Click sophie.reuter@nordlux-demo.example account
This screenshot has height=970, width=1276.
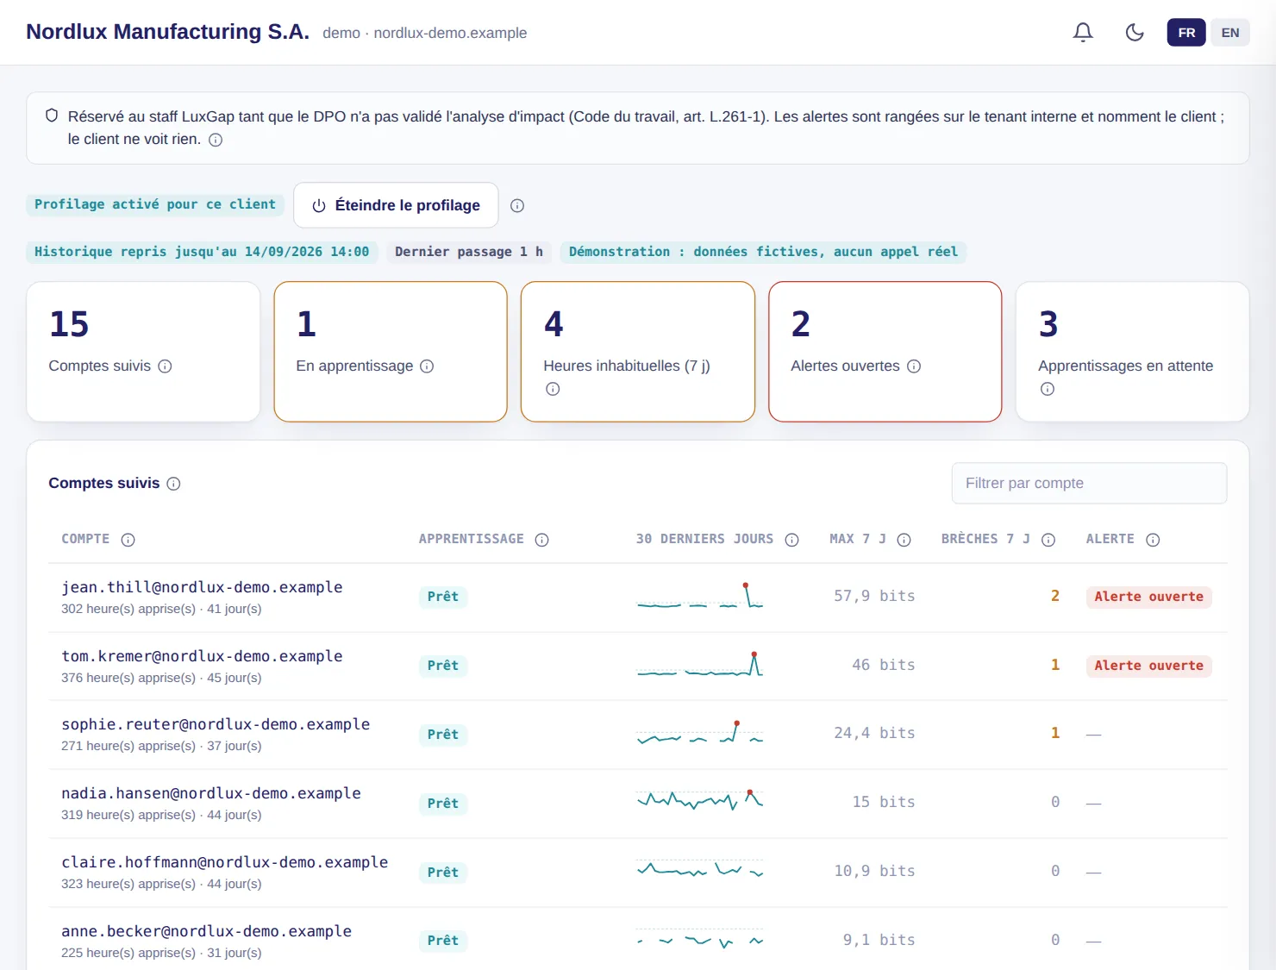216,724
